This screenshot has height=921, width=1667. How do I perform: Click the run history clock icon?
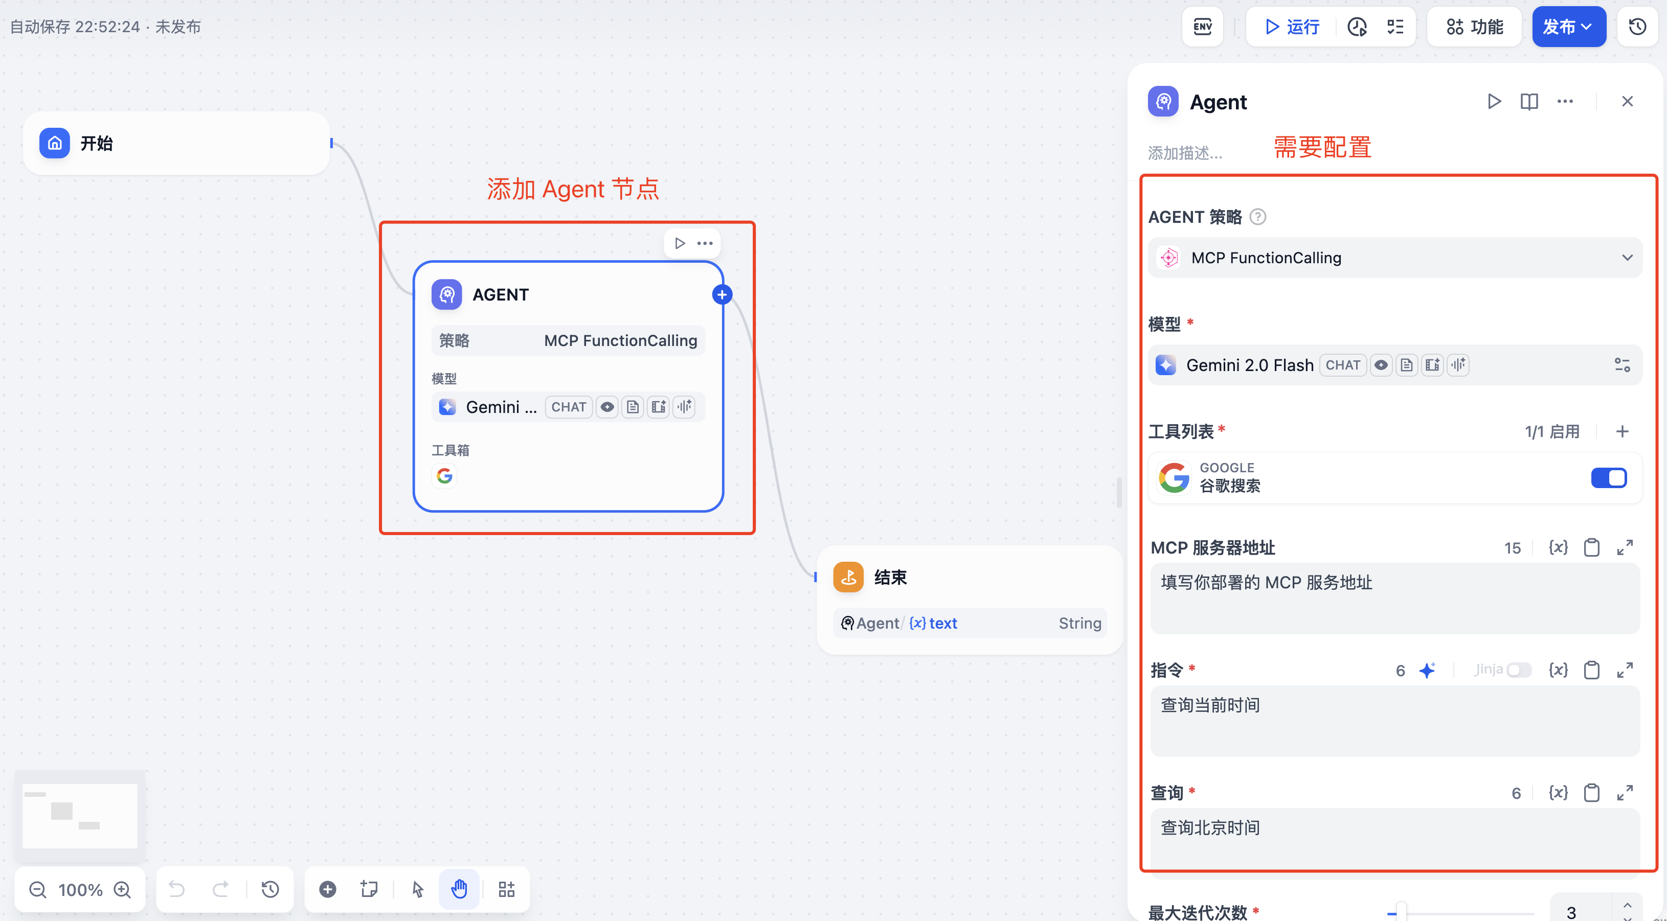coord(1357,27)
